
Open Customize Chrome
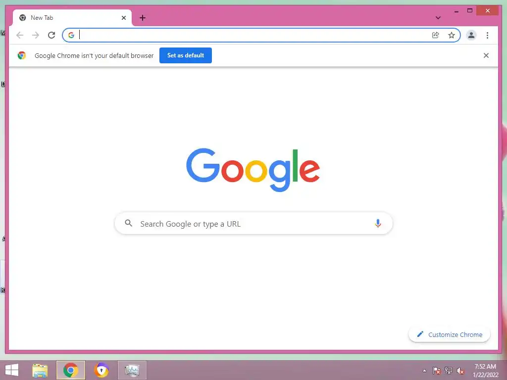(450, 334)
